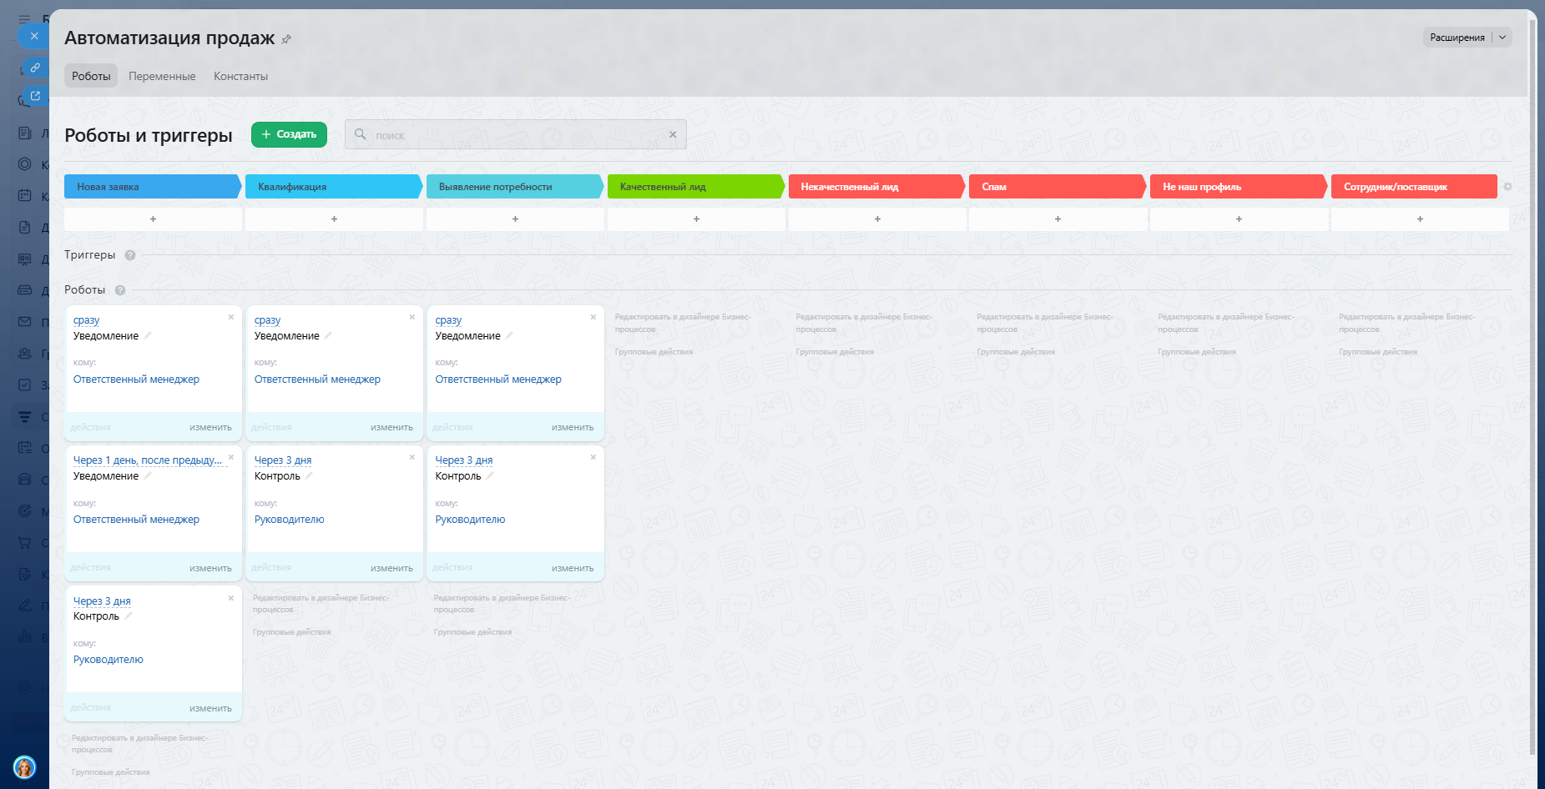Show help for the Роботы section

click(x=120, y=290)
